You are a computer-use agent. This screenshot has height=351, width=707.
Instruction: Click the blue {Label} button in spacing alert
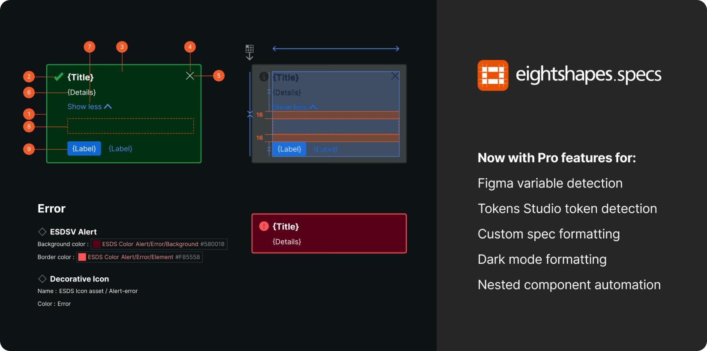pos(289,149)
